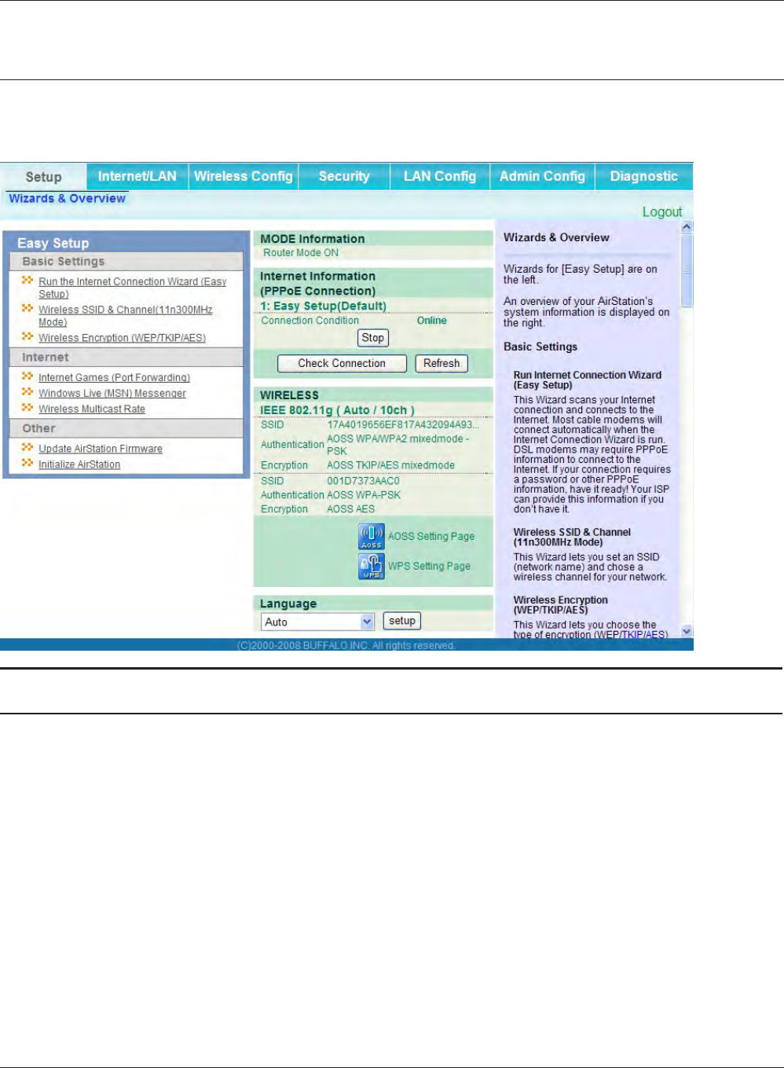Click WPS Setting Page text link
784x1068 pixels.
click(x=429, y=566)
